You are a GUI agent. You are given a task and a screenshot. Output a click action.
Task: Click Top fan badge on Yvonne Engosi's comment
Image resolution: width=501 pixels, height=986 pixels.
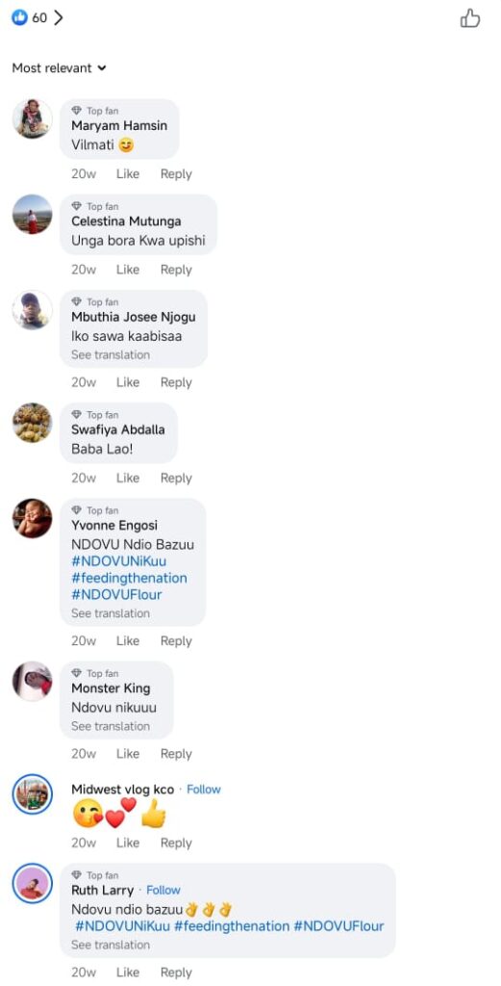(x=95, y=510)
